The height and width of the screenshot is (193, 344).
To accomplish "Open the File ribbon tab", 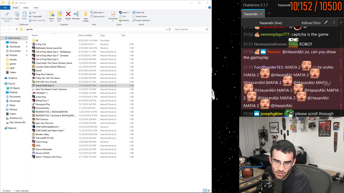I will tap(5, 8).
